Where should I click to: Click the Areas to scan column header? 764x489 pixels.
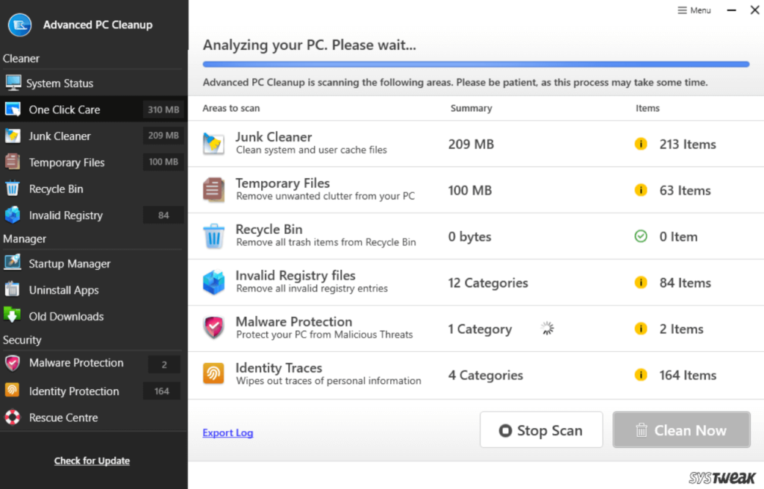pyautogui.click(x=231, y=108)
